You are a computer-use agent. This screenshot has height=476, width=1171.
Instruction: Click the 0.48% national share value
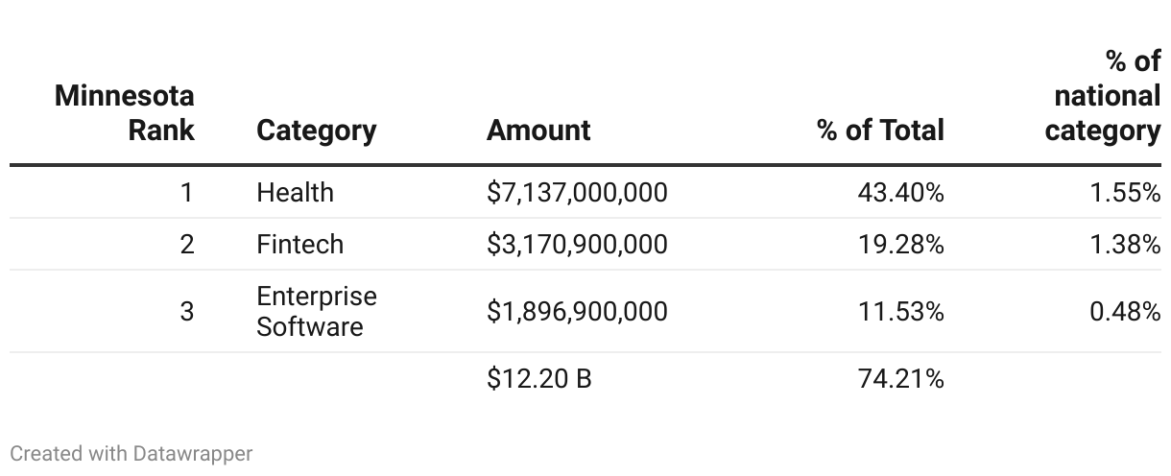1124,312
